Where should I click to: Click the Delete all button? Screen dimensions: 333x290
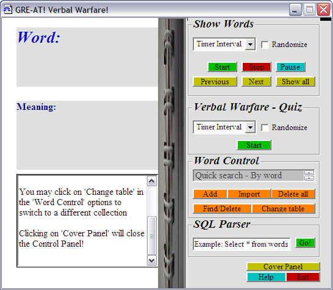293,194
